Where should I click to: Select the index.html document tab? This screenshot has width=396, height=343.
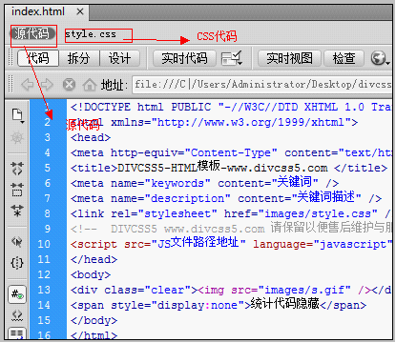(38, 11)
